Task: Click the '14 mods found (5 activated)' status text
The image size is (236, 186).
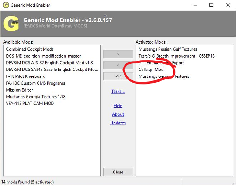Action: point(28,182)
